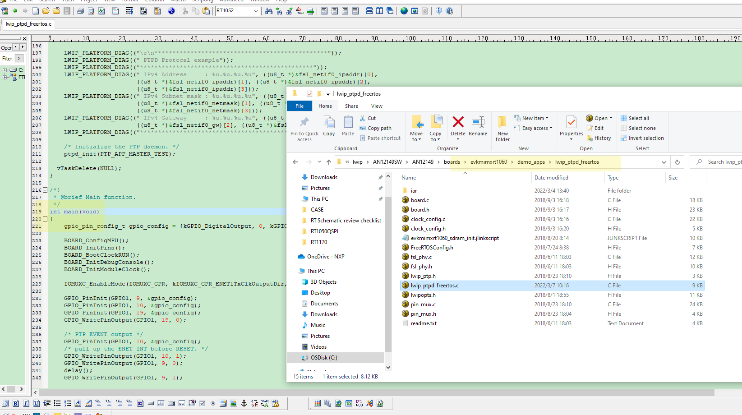
Task: Collapse code fold at line 220
Action: click(x=45, y=219)
